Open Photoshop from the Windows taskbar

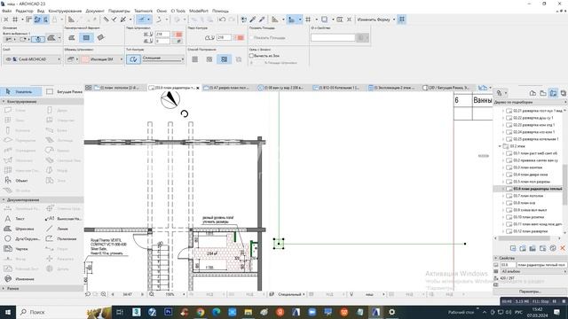169,312
